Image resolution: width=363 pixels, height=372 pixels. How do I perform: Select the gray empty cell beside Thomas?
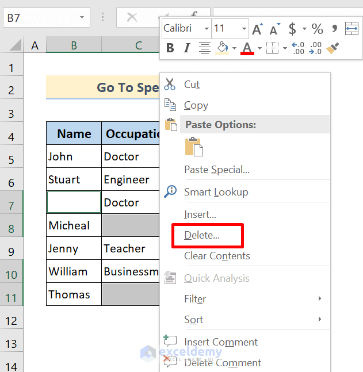tap(131, 294)
